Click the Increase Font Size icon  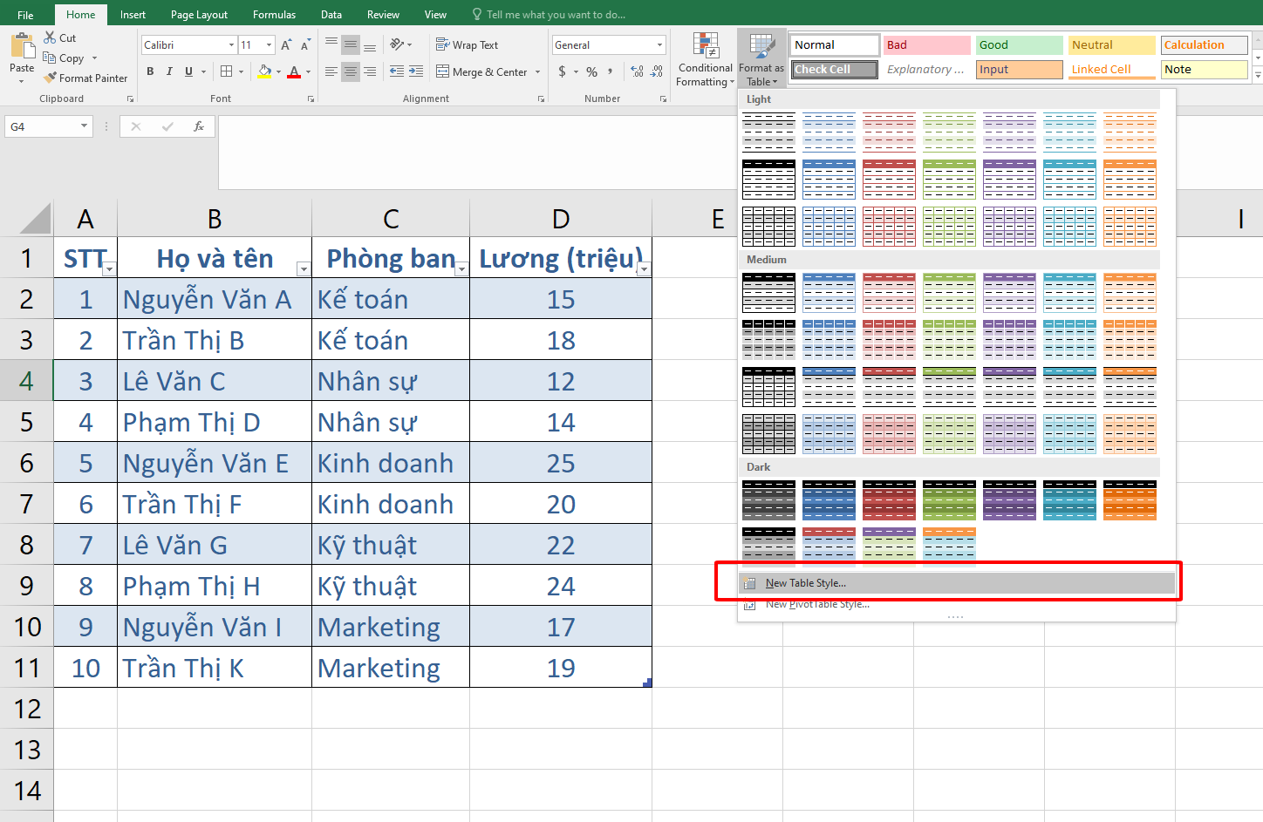(x=286, y=45)
